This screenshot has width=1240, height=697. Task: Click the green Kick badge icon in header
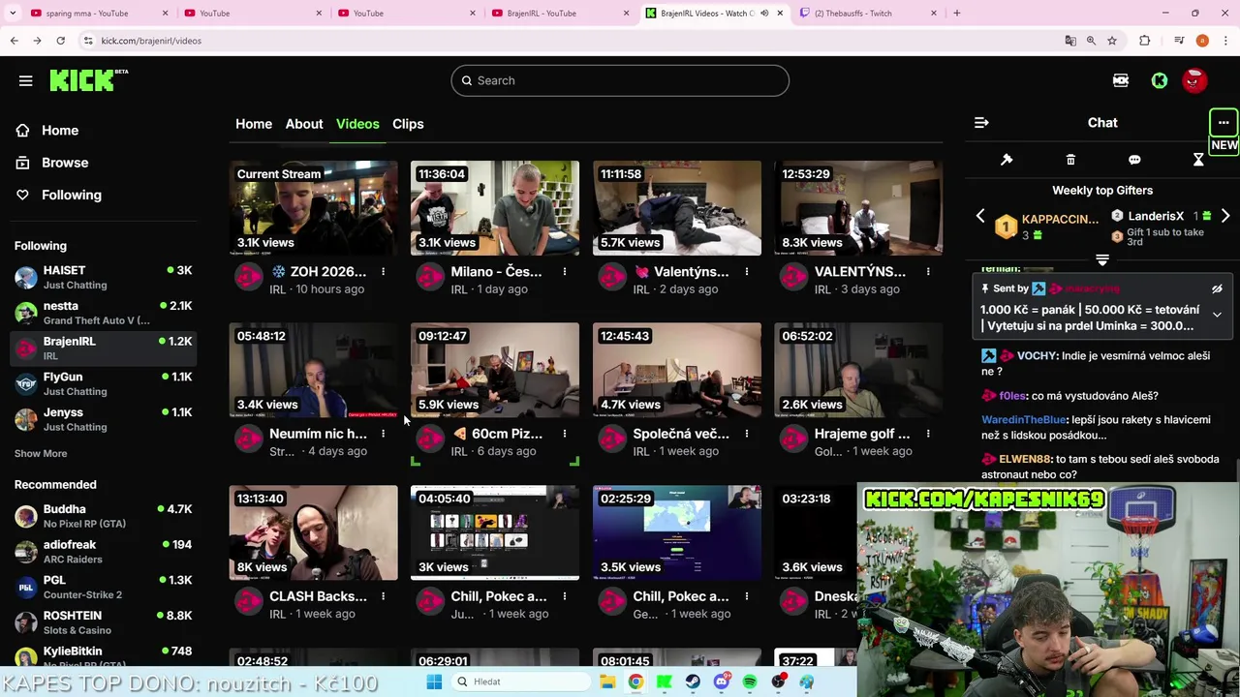(x=1160, y=80)
